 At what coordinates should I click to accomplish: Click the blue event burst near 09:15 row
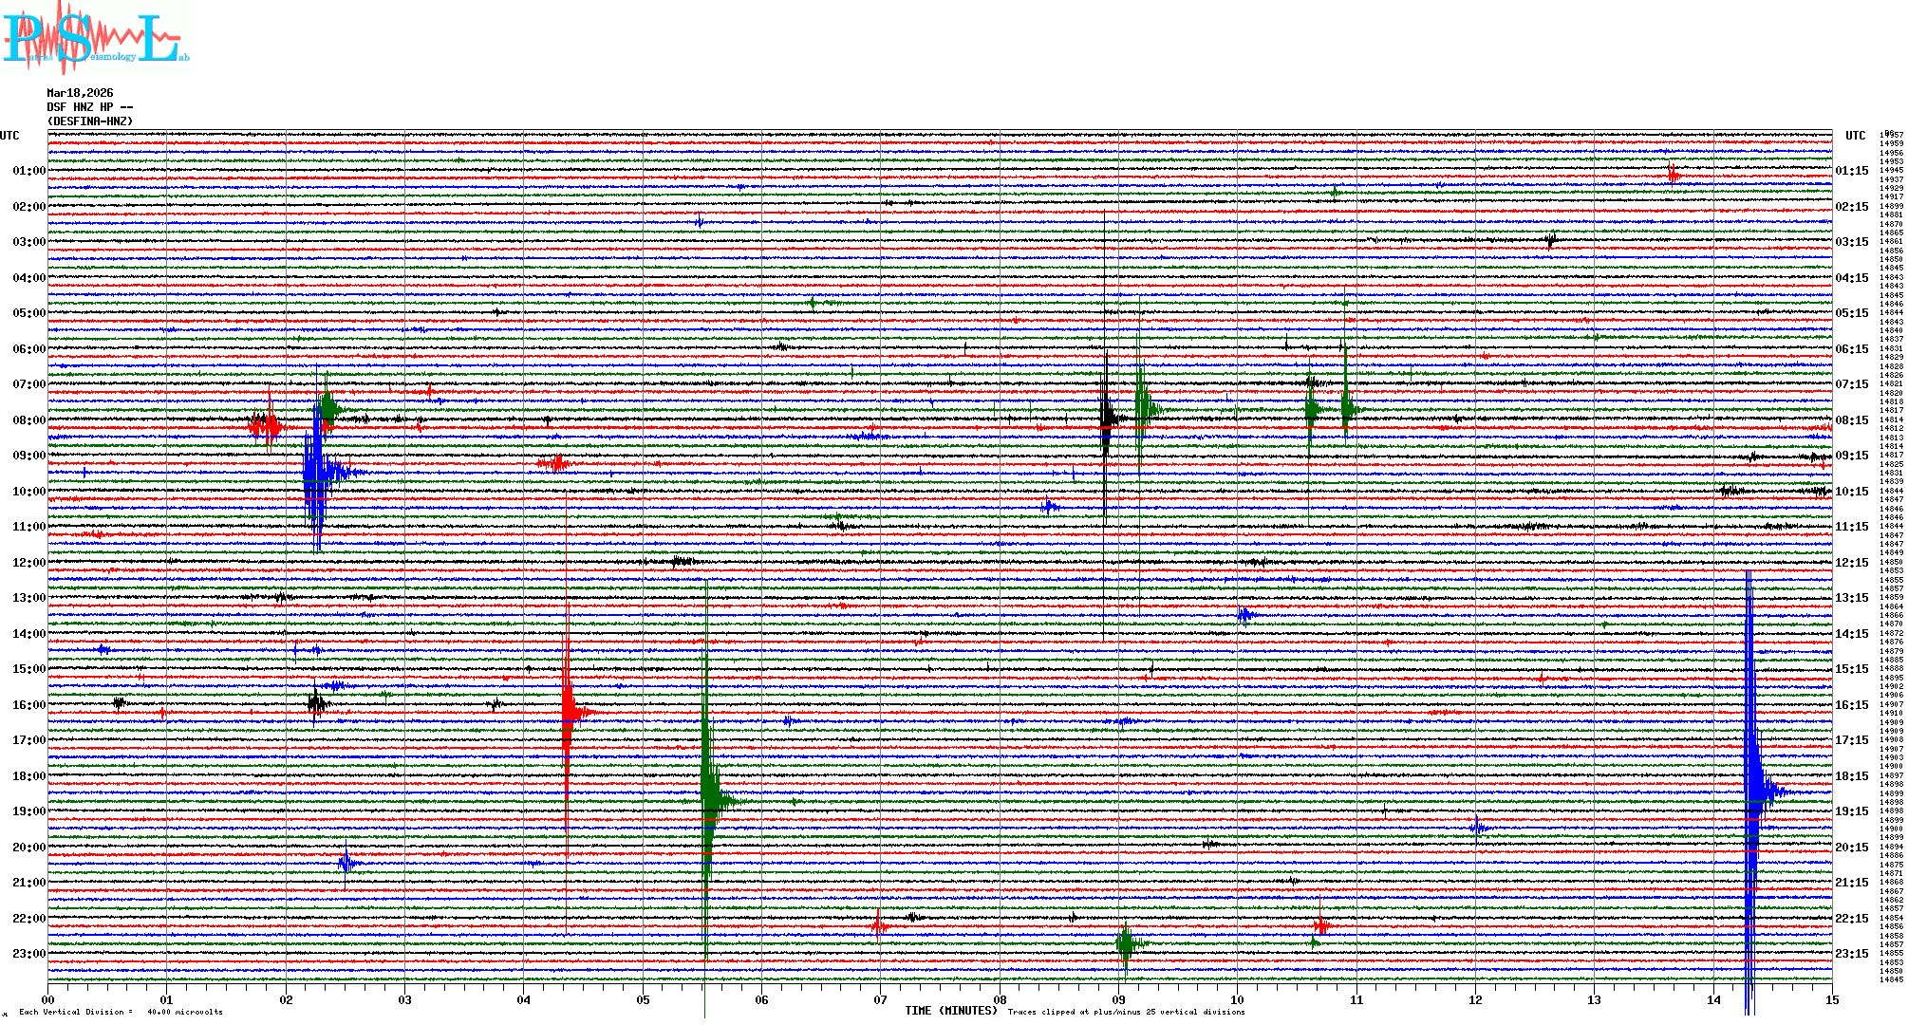pyautogui.click(x=316, y=472)
